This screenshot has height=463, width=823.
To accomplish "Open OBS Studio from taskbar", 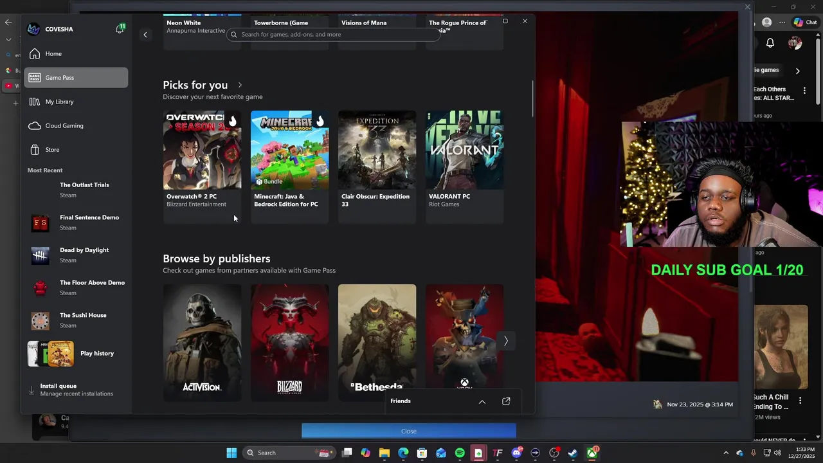I will [x=554, y=453].
